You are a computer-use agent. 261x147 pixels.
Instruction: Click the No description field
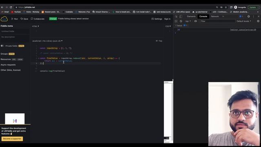[x=15, y=38]
